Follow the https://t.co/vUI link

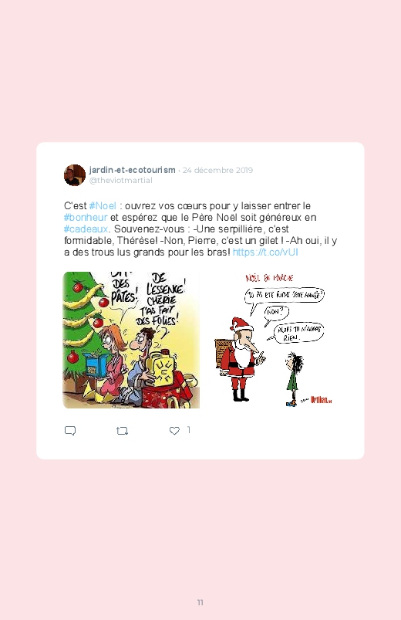(x=265, y=252)
